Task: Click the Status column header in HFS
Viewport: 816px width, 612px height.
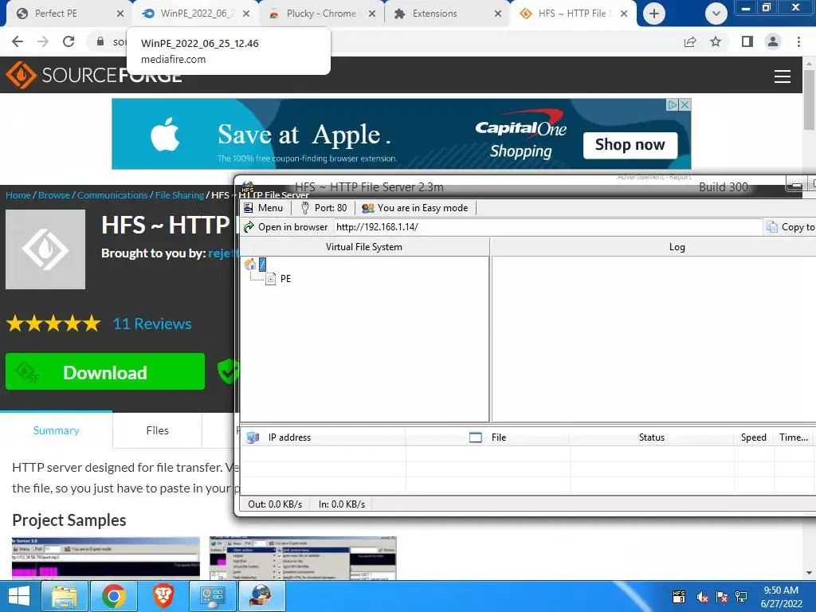Action: (652, 437)
